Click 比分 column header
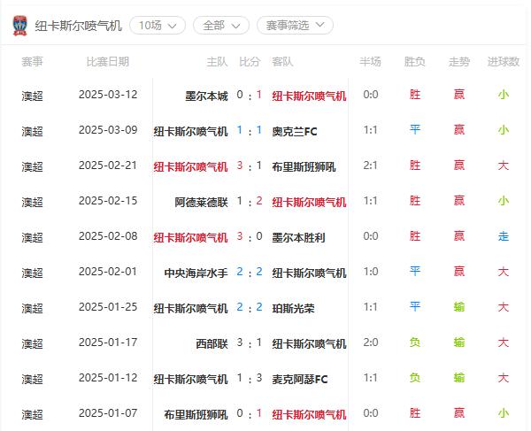 tap(250, 62)
